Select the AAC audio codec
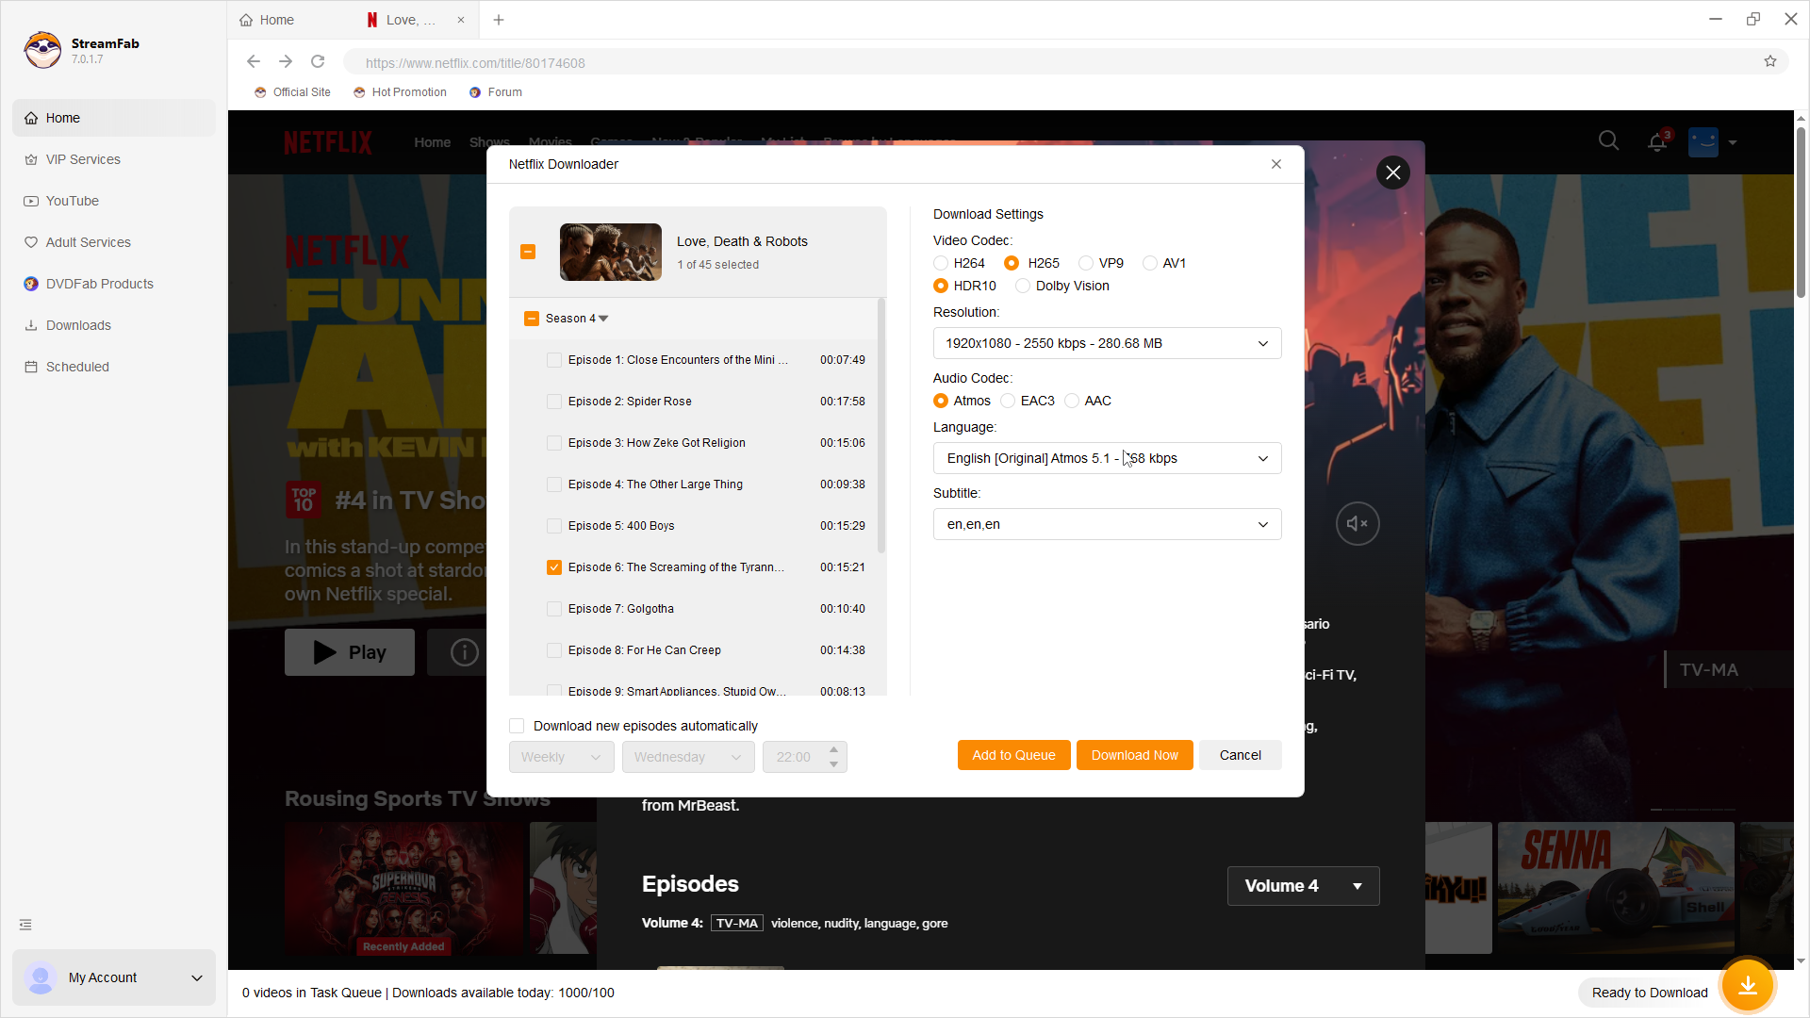The width and height of the screenshot is (1810, 1018). [1072, 401]
